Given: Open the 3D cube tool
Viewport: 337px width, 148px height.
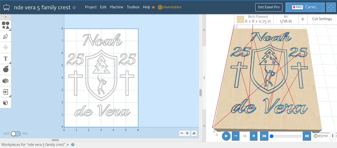Looking at the screenshot, I should pos(6,103).
